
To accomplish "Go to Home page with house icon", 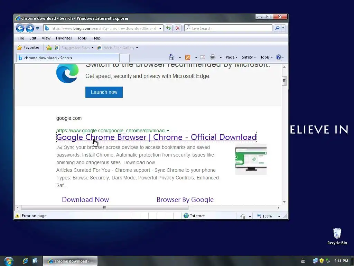I will (x=172, y=57).
